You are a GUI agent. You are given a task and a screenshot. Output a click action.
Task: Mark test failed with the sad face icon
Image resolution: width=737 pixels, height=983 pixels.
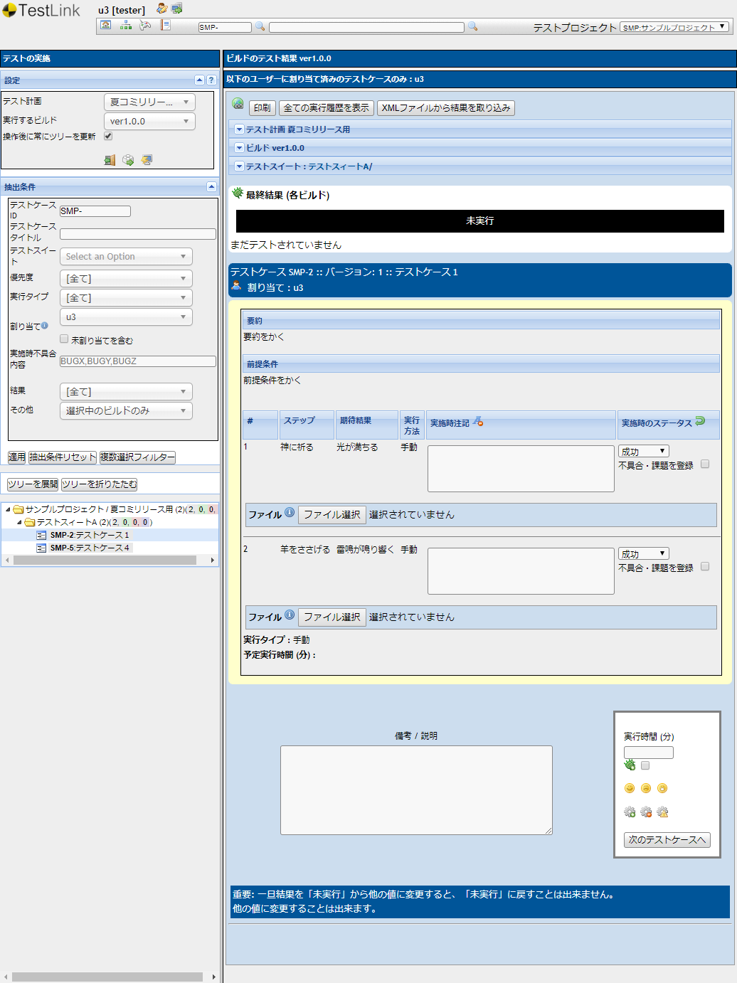coord(646,788)
